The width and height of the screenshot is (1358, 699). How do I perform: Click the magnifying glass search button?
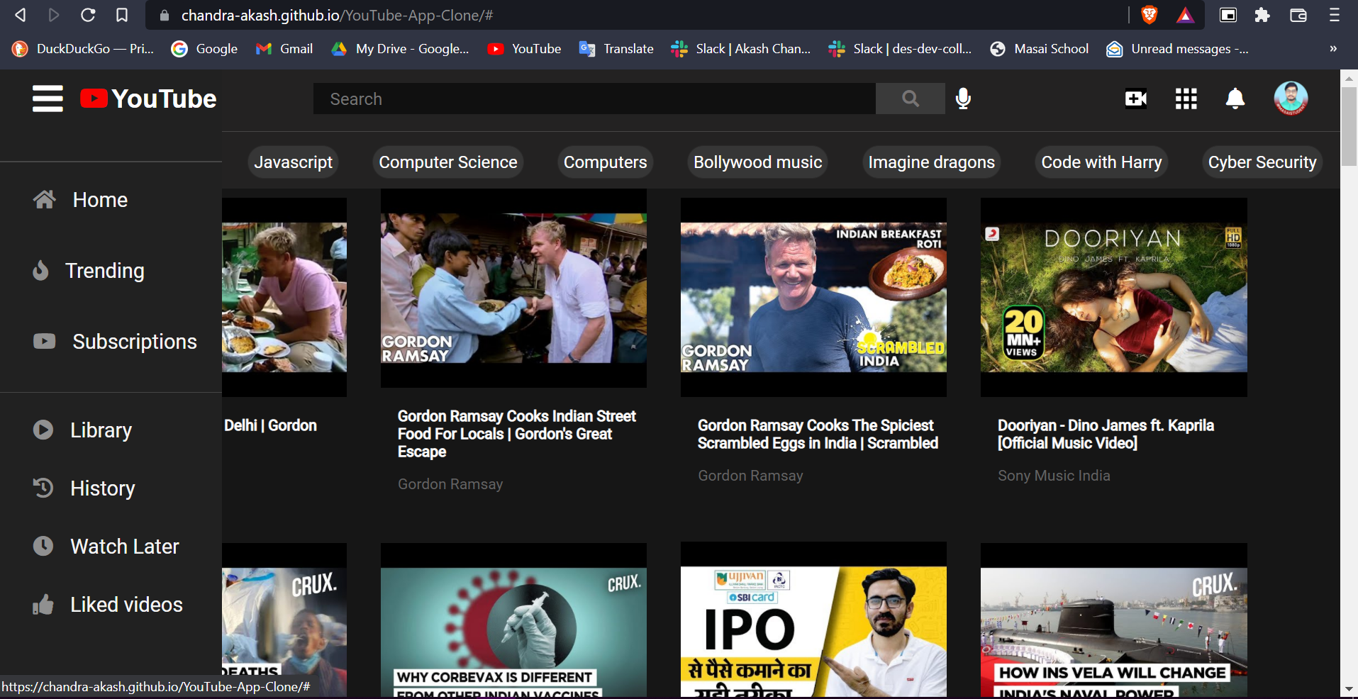pos(910,99)
